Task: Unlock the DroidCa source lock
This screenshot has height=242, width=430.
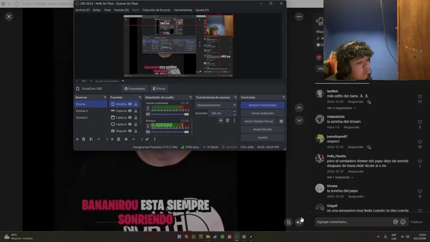Action: click(x=136, y=104)
